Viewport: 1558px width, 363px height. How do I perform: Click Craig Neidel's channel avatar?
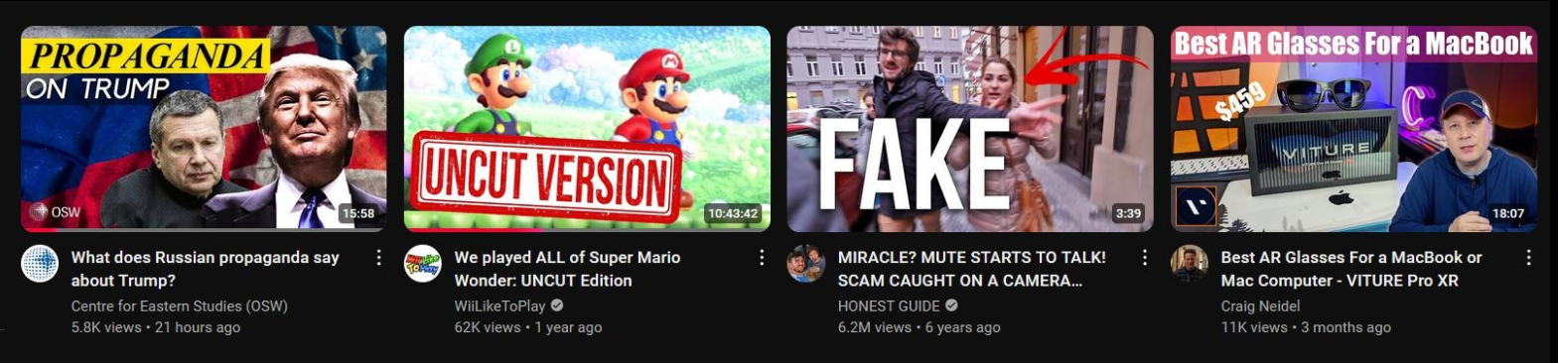click(1190, 264)
